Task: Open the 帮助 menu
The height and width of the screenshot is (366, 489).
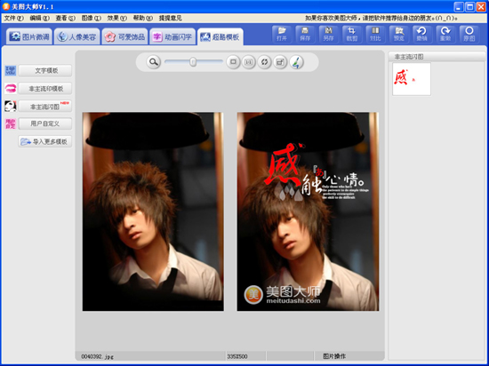Action: [143, 18]
